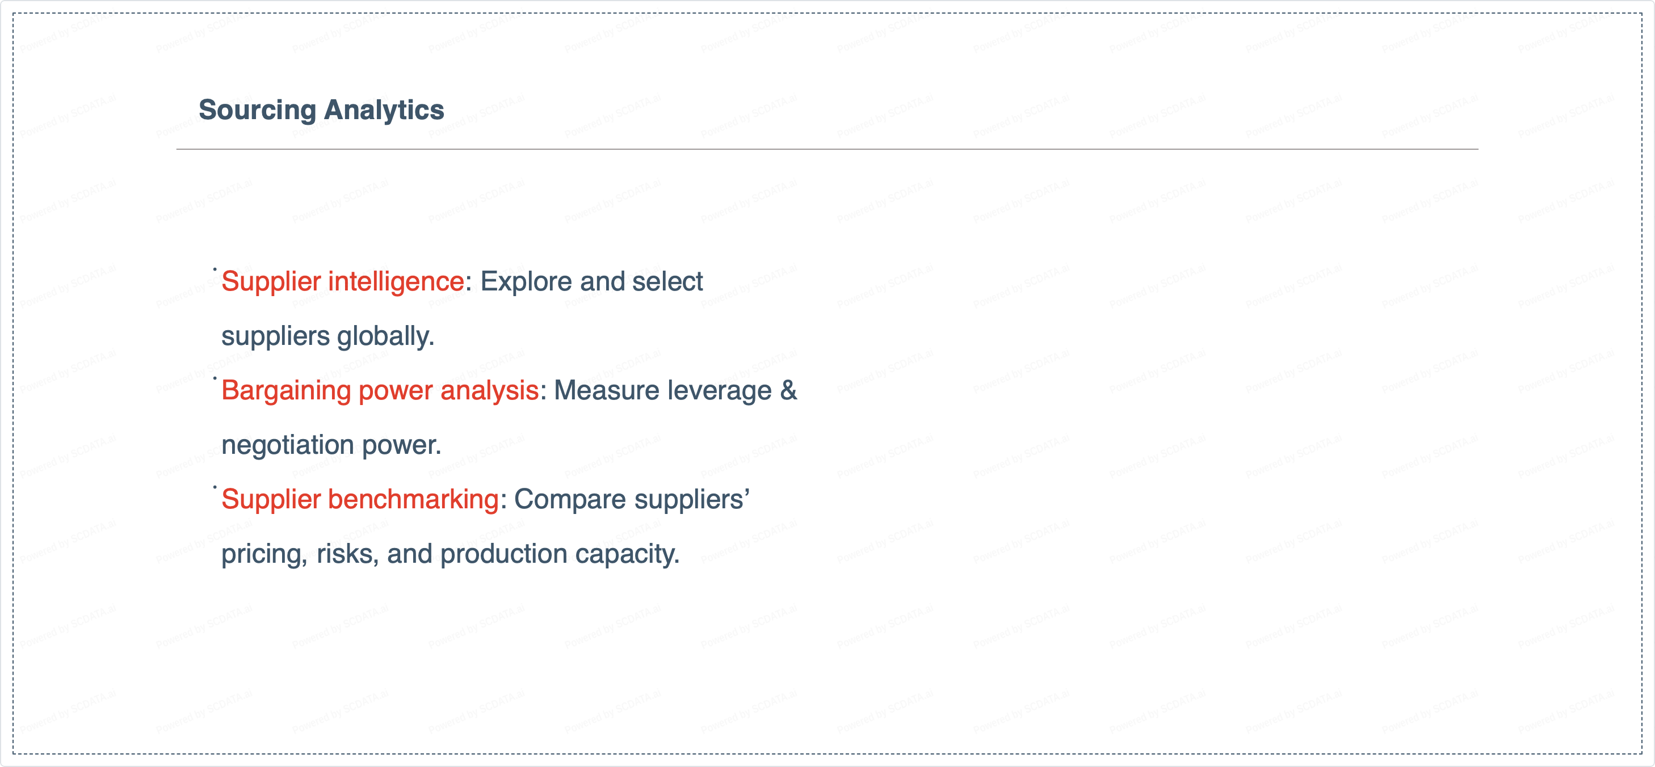The image size is (1655, 767).
Task: Click the bullet dot before Supplier benchmarking
Action: click(x=215, y=487)
